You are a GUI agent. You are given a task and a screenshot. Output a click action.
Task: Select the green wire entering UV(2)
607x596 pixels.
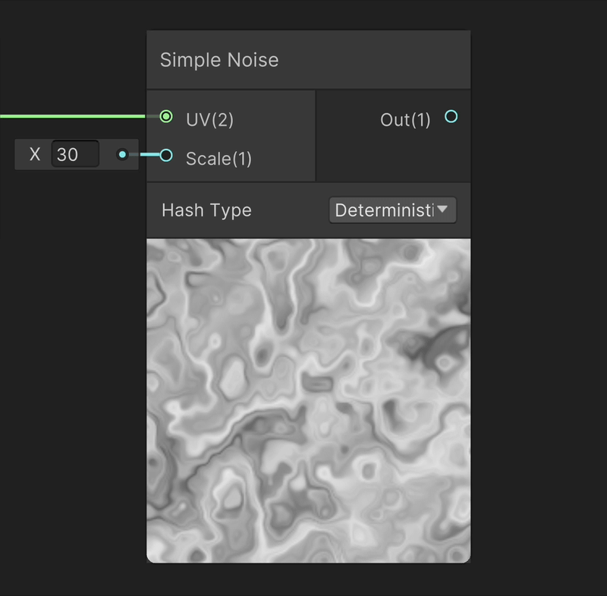[x=76, y=116]
